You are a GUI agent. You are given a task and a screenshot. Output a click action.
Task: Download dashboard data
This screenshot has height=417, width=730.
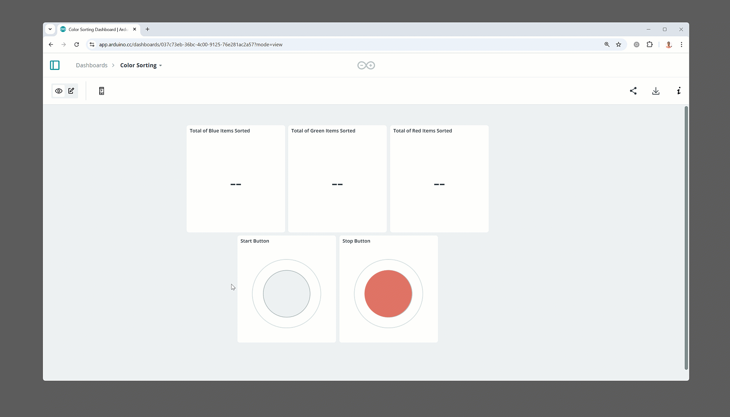click(656, 91)
